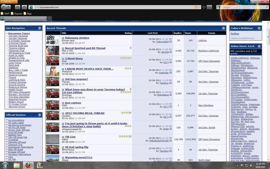Screen dimensions: 270x169
Task: Open the Northern California forum link
Action: click(208, 51)
